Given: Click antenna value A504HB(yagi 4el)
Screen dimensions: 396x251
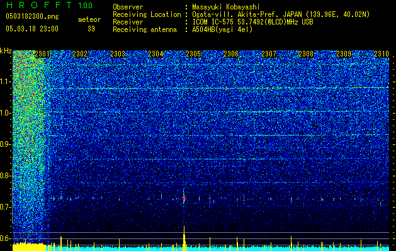Looking at the screenshot, I should tap(222, 29).
